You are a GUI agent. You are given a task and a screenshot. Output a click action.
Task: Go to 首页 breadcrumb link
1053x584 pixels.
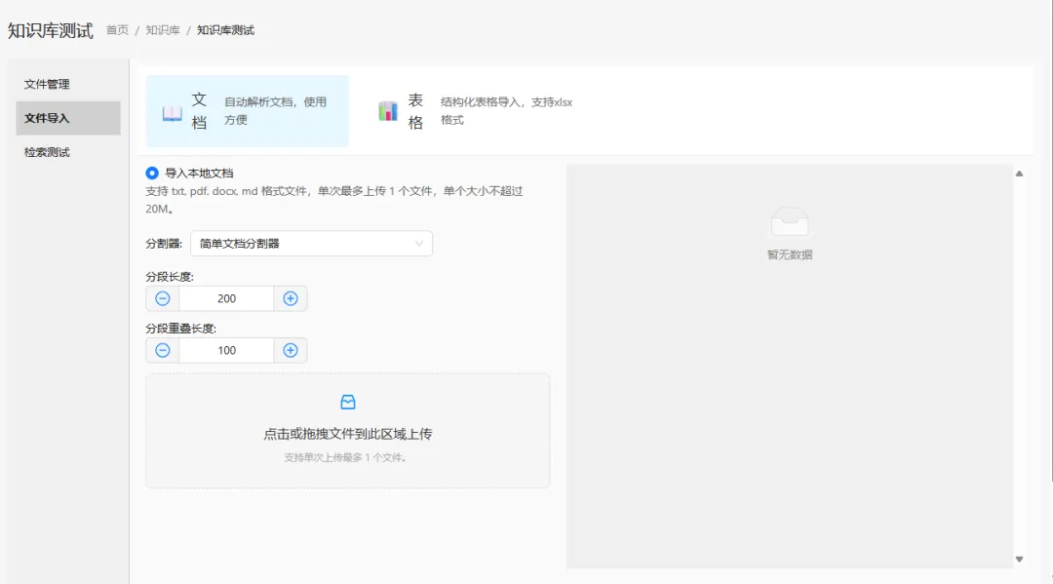click(x=117, y=30)
